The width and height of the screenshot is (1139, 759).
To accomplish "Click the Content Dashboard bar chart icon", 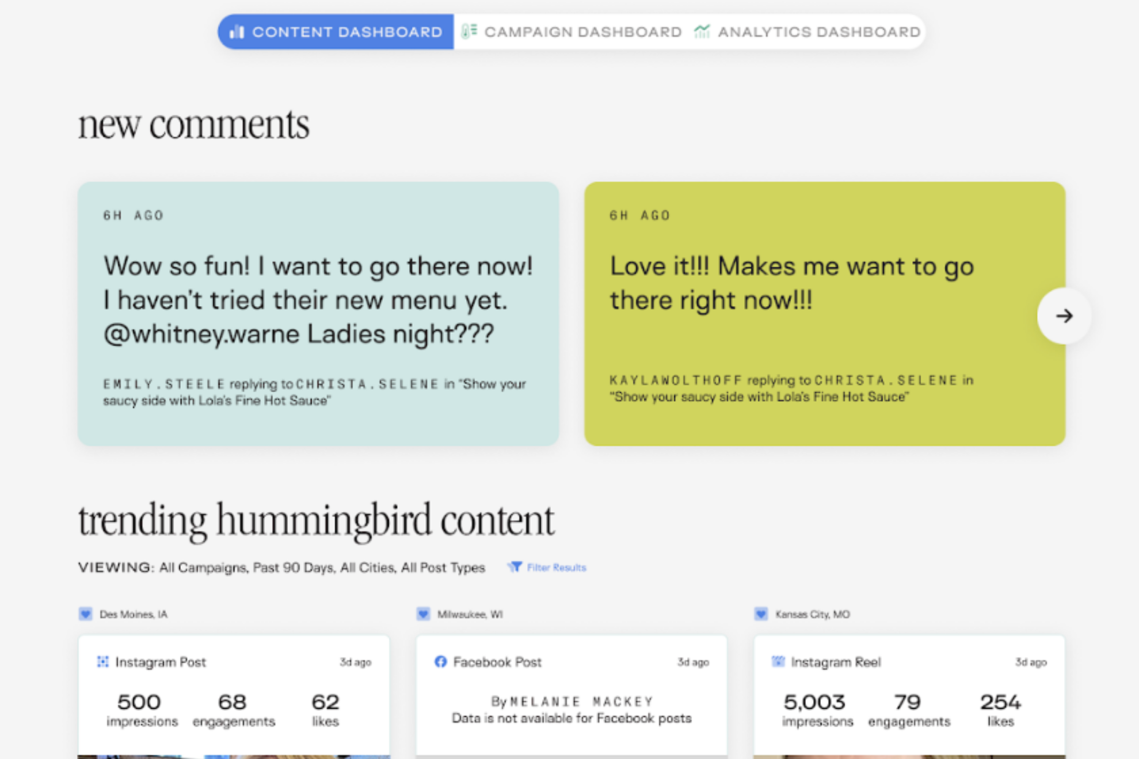I will [236, 32].
